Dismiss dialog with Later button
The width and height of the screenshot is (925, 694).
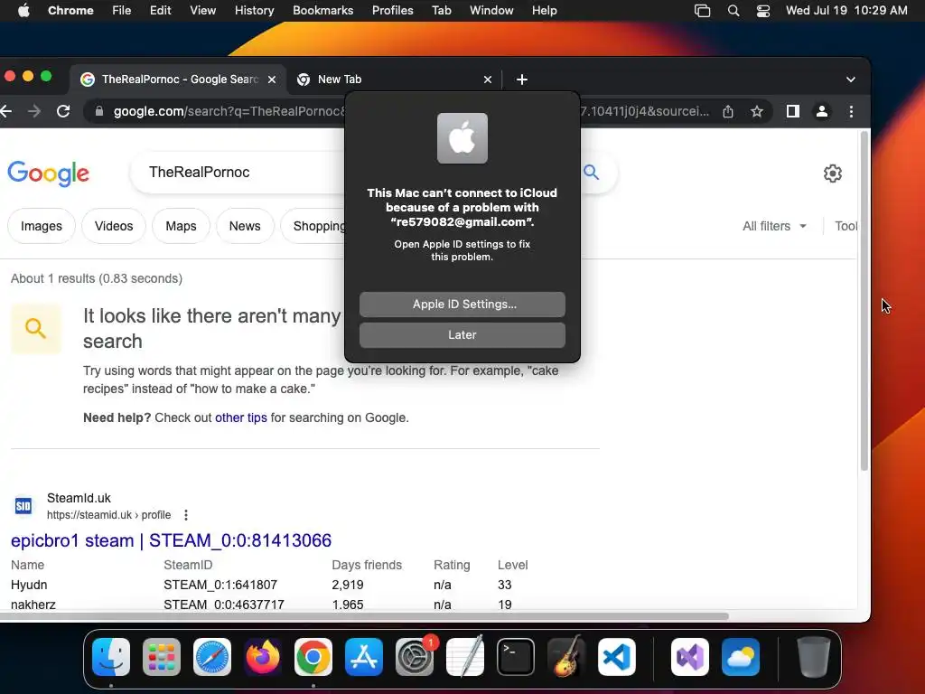pyautogui.click(x=462, y=334)
